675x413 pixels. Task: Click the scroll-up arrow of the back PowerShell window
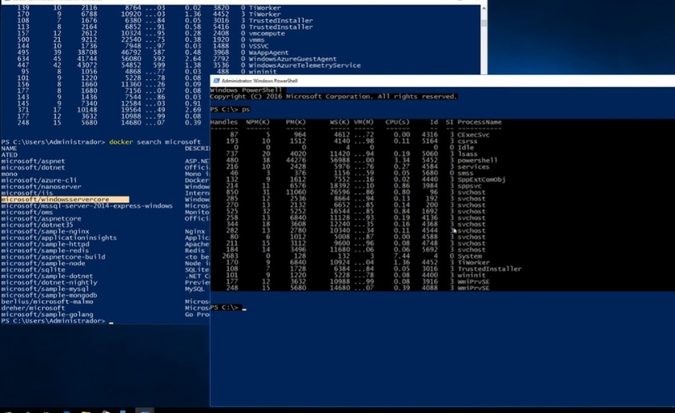pyautogui.click(x=483, y=8)
